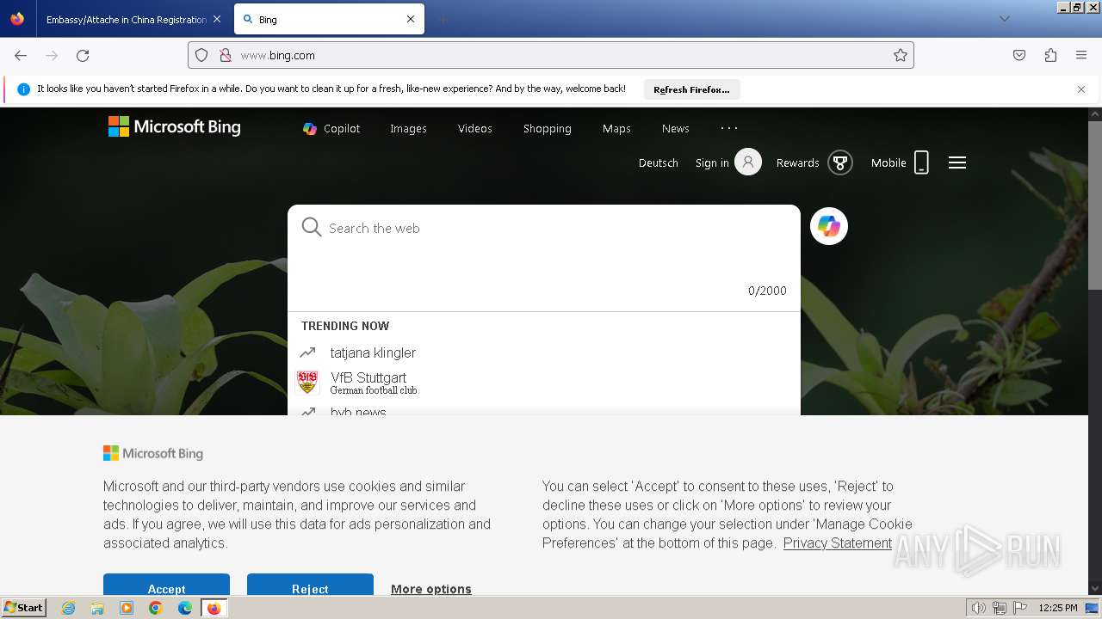Click the Microsoft Bing logo
Viewport: 1102px width, 619px height.
(x=175, y=127)
